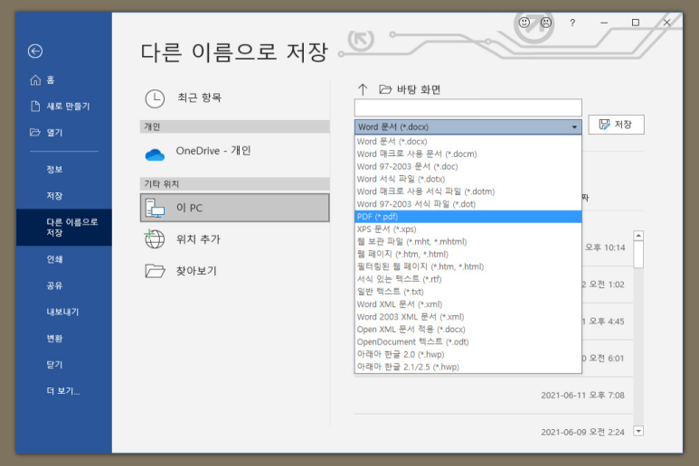699x466 pixels.
Task: Open the 열기 menu item
Action: point(46,133)
